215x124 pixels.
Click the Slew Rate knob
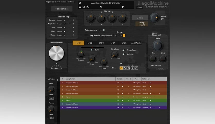115,54
